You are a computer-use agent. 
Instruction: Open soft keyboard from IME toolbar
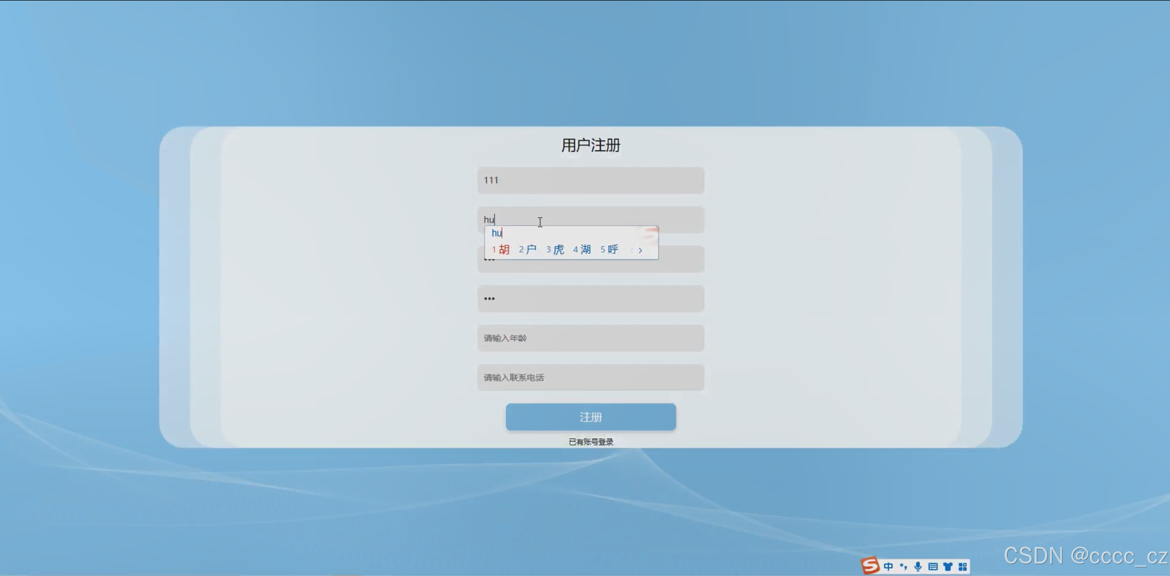coord(933,566)
